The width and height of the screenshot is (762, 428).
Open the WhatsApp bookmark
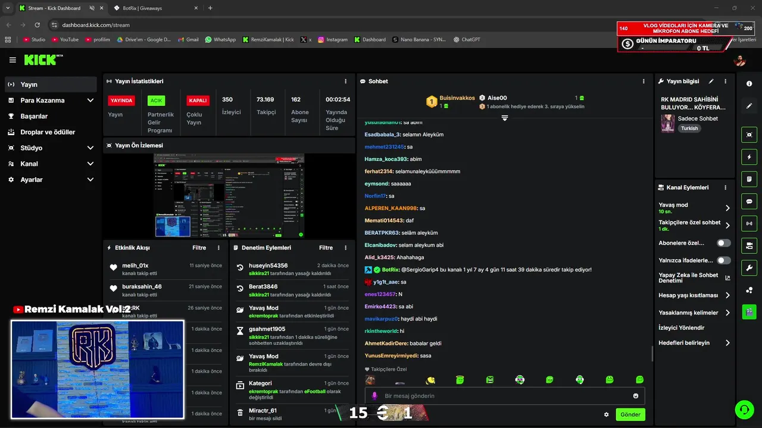tap(220, 39)
